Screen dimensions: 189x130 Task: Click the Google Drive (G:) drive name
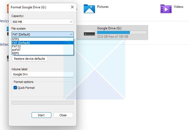click(x=109, y=28)
